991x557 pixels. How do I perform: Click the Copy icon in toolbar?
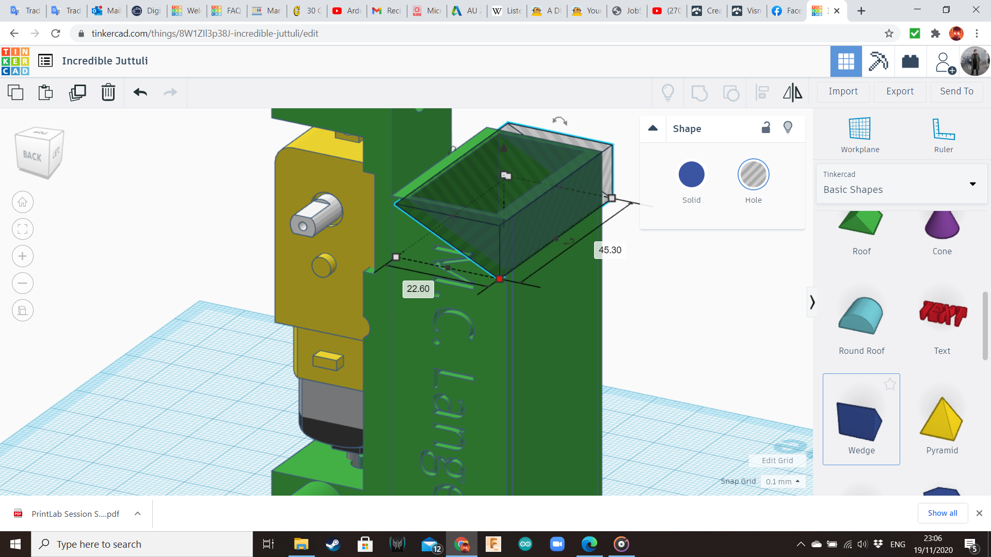tap(15, 92)
